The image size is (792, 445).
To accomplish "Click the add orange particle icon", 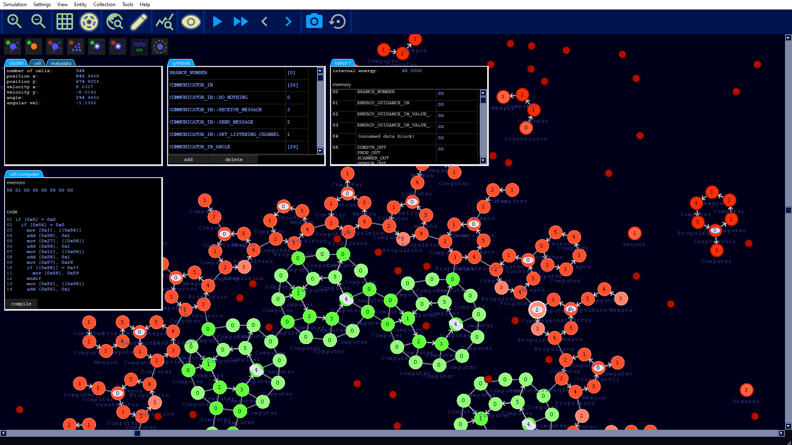I will pyautogui.click(x=33, y=47).
